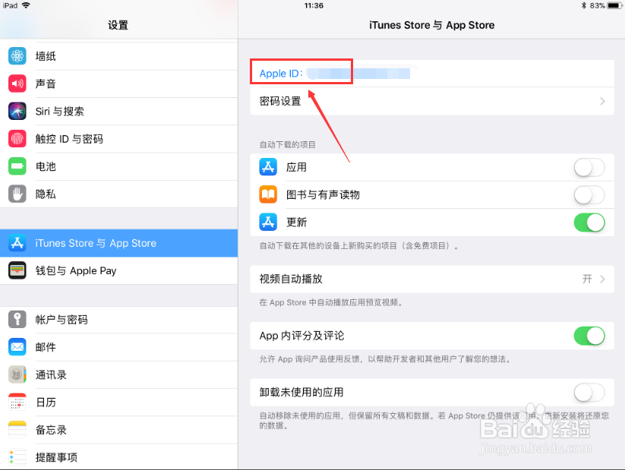This screenshot has height=470, width=625.
Task: Enable automatic downloads for 应用
Action: pos(589,167)
